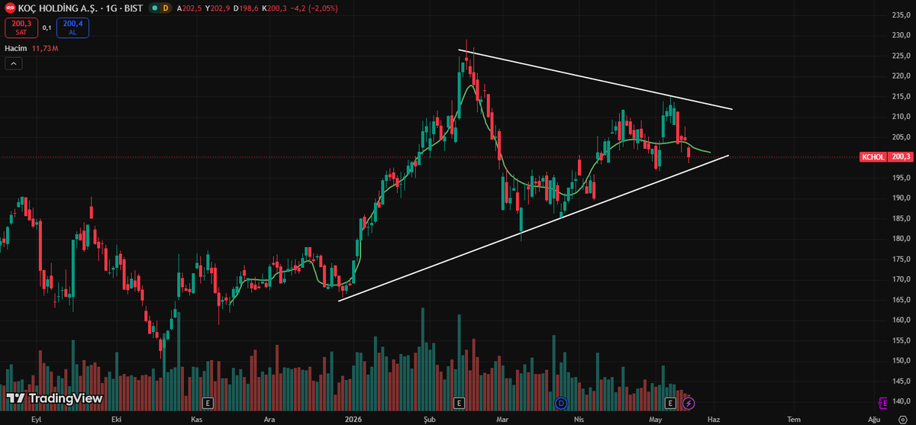The width and height of the screenshot is (916, 425).
Task: Click the 160,0 price axis label
Action: (901, 320)
